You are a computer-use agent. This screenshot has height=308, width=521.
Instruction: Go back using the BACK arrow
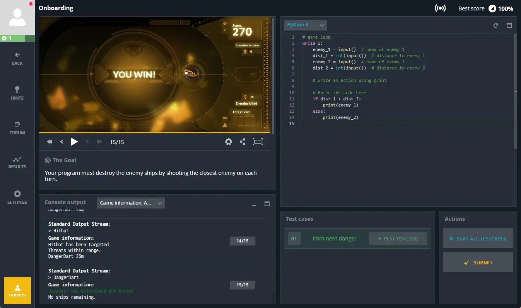coord(17,58)
